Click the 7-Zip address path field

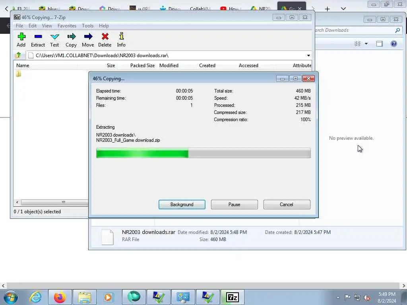[166, 56]
